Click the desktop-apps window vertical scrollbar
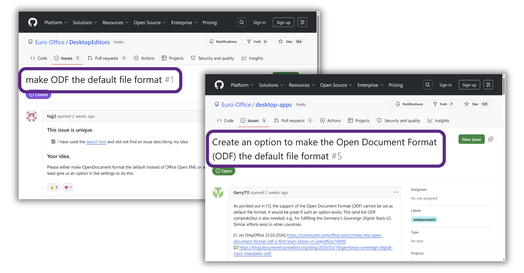This screenshot has width=524, height=273. [504, 87]
